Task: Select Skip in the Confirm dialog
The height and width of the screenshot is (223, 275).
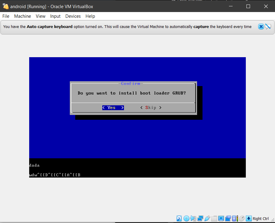Action: pyautogui.click(x=151, y=107)
